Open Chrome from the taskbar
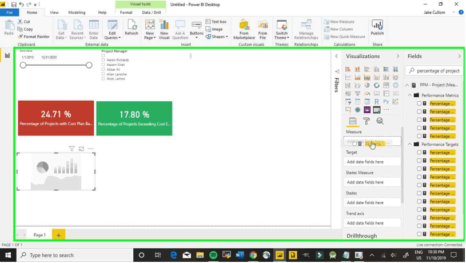Viewport: 466px width, 263px height. [x=253, y=255]
